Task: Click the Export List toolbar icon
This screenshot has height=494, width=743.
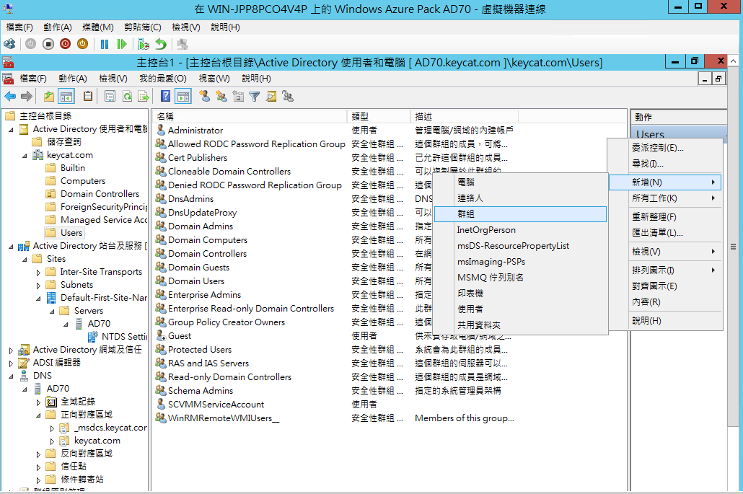Action: (x=143, y=97)
